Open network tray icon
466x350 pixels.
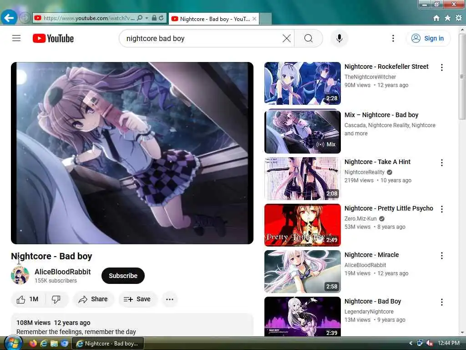point(420,343)
